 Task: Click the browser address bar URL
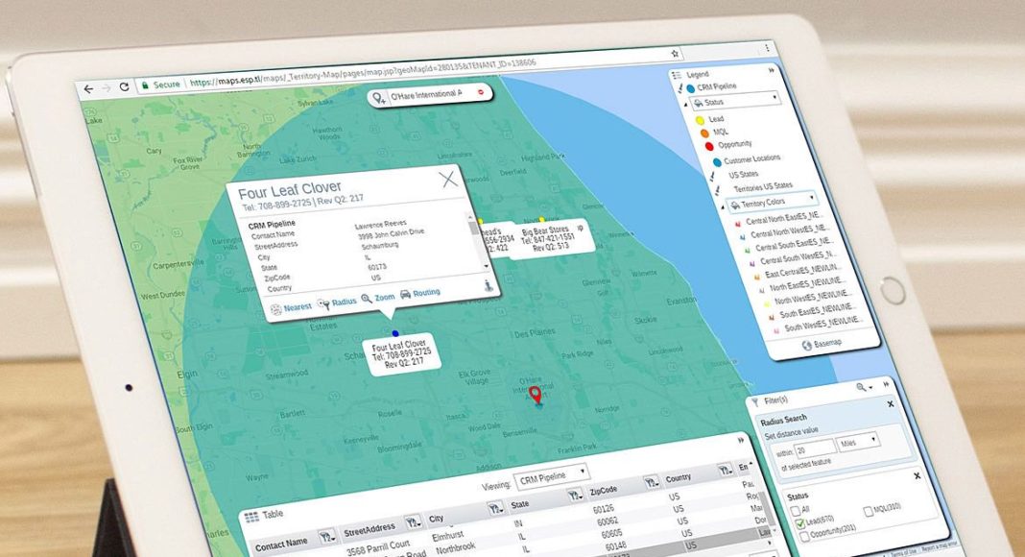tap(364, 72)
